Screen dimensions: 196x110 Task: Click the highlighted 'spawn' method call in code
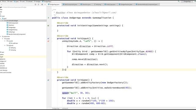point(65,93)
